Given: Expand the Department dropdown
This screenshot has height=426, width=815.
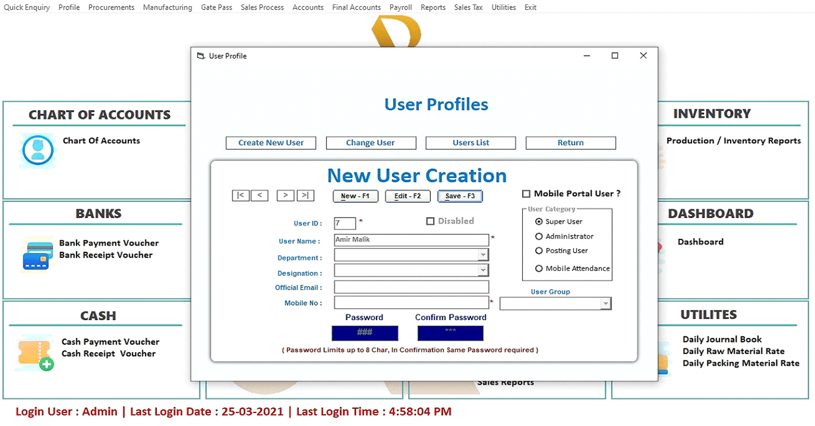Looking at the screenshot, I should (x=482, y=255).
